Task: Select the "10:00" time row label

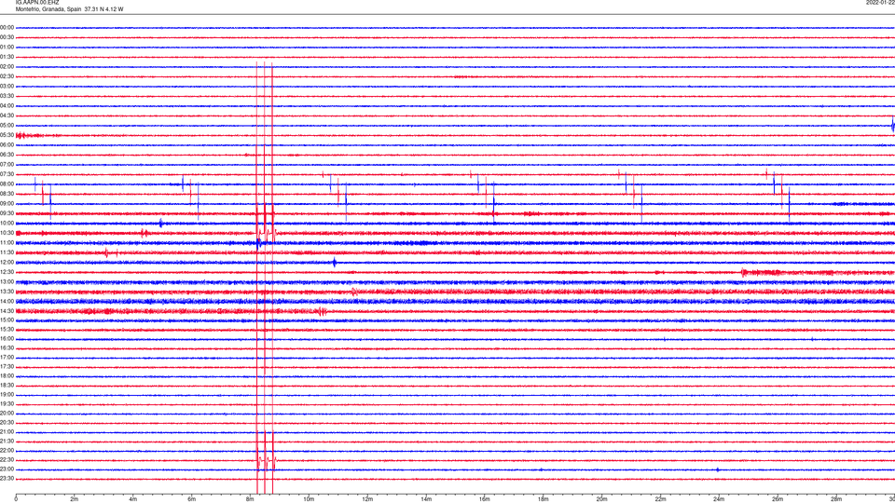Action: [7, 223]
